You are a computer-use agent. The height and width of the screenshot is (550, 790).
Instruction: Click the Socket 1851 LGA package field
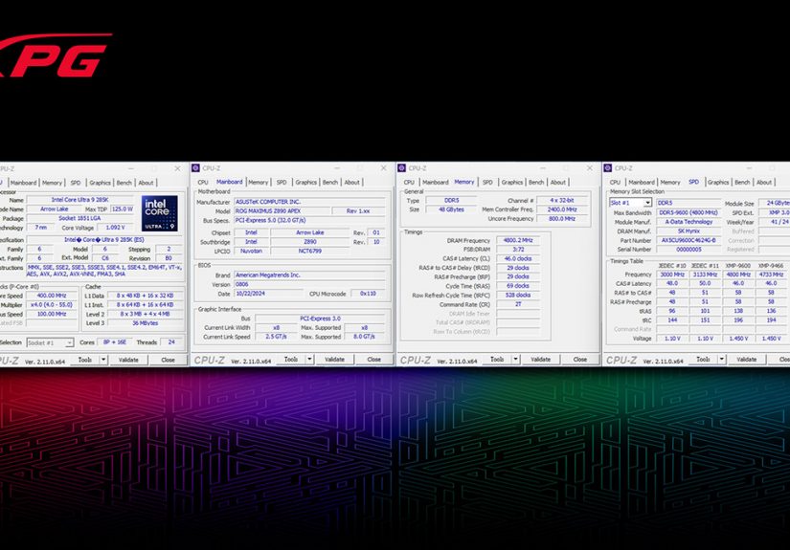(x=80, y=218)
